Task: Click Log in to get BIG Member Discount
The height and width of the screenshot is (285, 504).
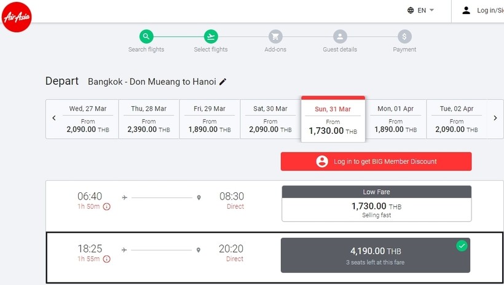Action: (x=376, y=162)
